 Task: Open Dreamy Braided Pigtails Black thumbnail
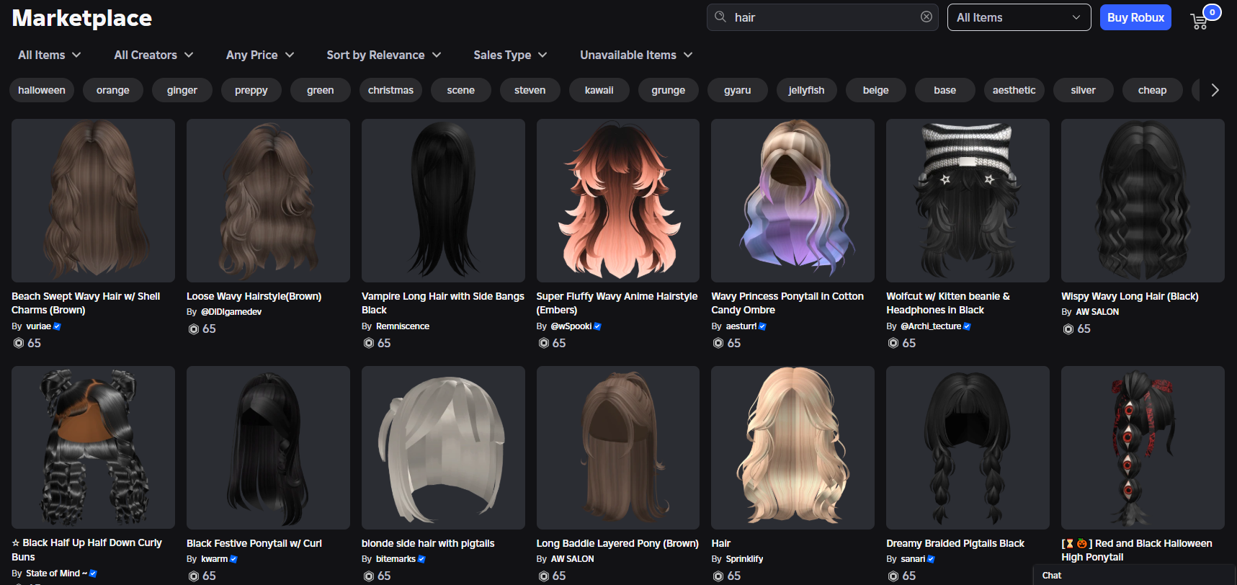click(968, 447)
